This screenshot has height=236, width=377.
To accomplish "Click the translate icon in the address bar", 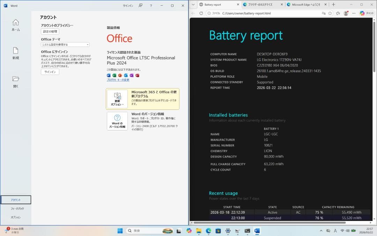I will point(324,13).
